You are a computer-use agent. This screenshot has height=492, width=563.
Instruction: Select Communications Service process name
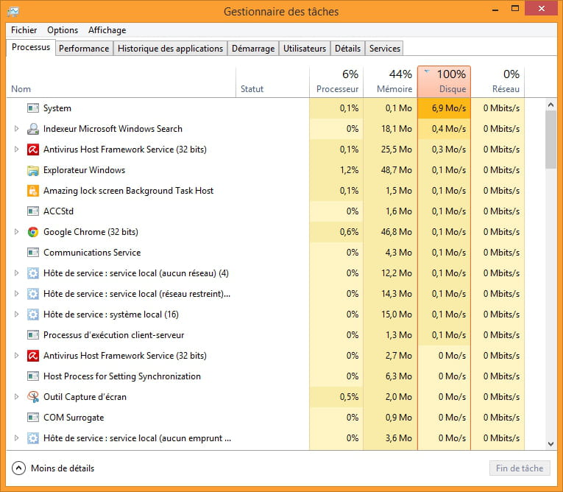[x=92, y=253]
